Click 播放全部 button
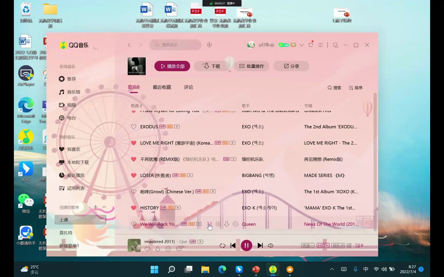This screenshot has width=444, height=277. (x=172, y=66)
